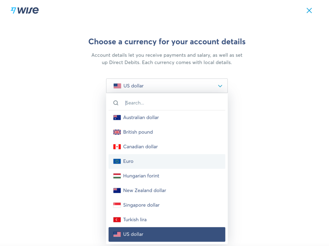This screenshot has height=246, width=329.
Task: Pick the highlighted Euro option
Action: coord(167,161)
